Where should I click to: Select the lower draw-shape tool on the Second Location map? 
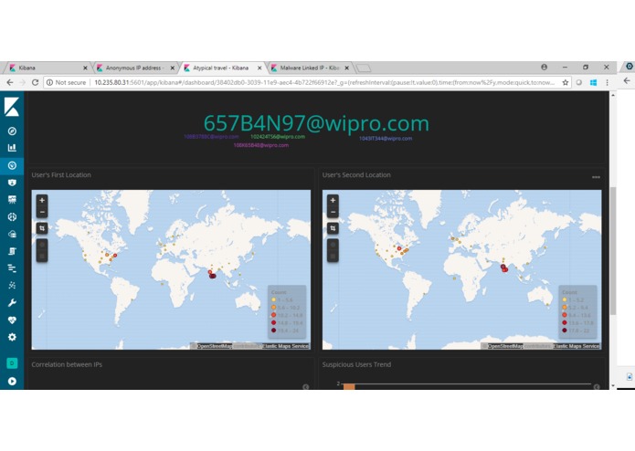pyautogui.click(x=333, y=256)
